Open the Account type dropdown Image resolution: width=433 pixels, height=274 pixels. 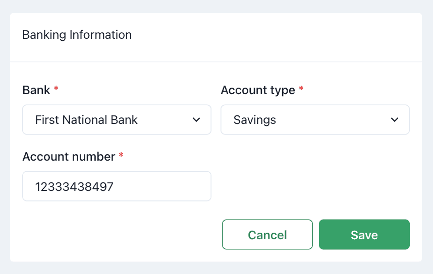[x=315, y=120]
